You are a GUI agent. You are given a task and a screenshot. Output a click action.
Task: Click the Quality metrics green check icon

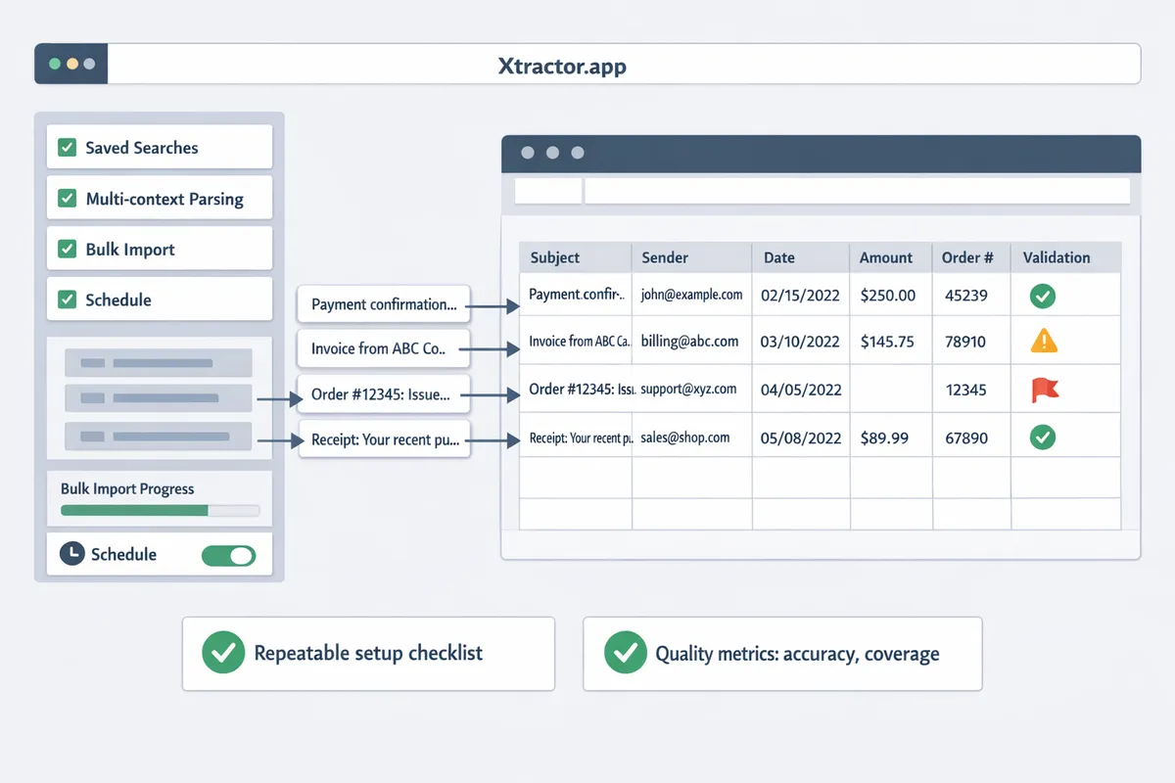(x=625, y=653)
